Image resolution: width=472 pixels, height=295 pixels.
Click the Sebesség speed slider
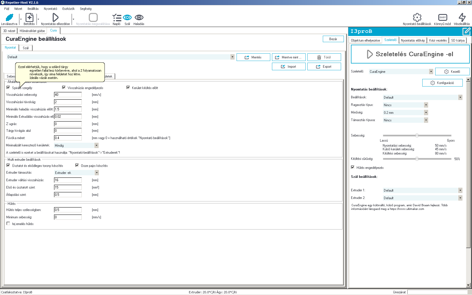pyautogui.click(x=417, y=135)
